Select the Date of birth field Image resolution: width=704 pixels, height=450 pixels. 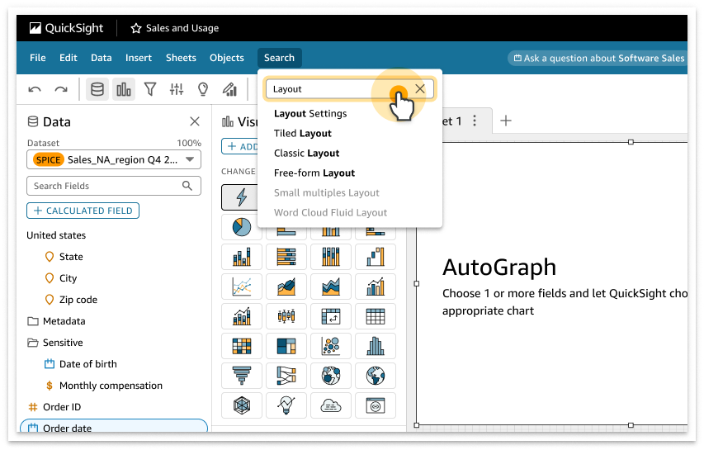click(x=81, y=364)
